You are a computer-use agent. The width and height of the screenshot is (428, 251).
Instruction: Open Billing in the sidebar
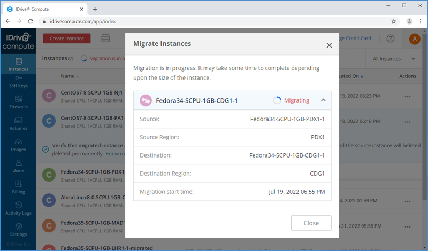click(18, 187)
